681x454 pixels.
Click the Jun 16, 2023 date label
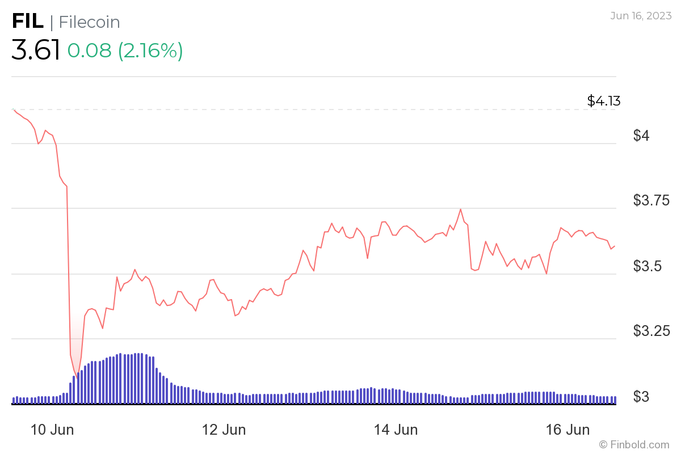coord(640,16)
